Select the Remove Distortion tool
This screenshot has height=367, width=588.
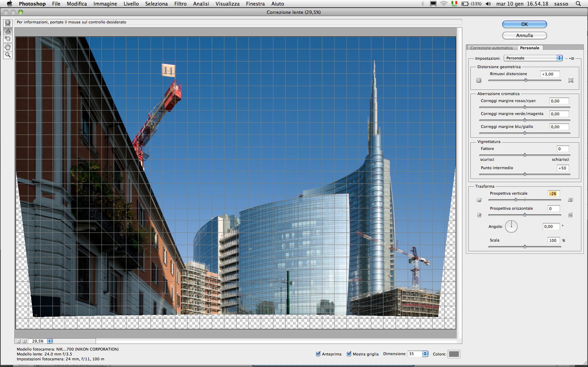click(8, 23)
